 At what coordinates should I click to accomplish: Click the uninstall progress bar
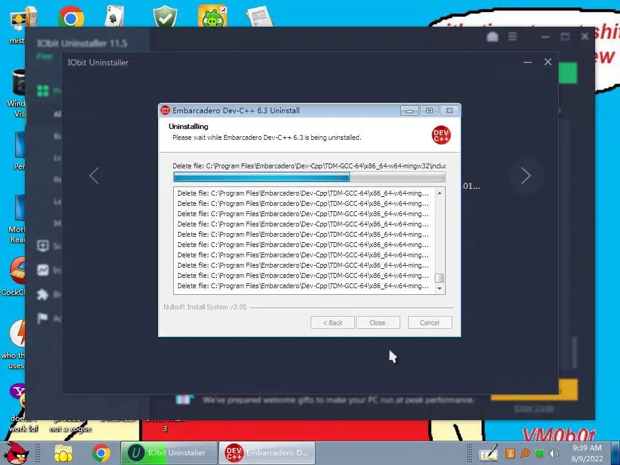tap(309, 177)
